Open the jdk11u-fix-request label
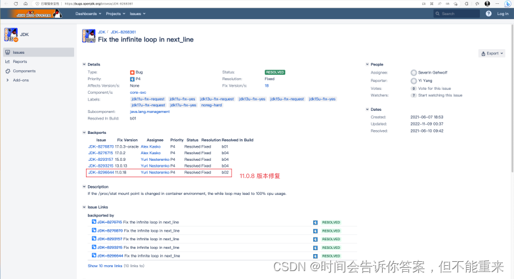 pyautogui.click(x=148, y=99)
